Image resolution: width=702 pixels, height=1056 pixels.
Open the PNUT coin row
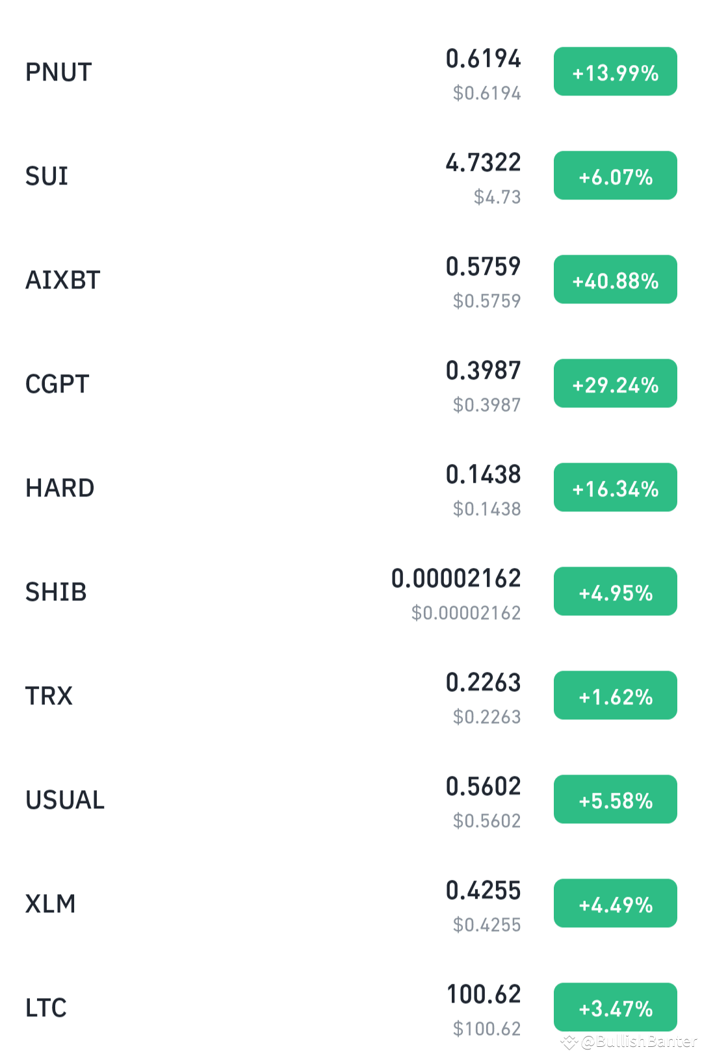[351, 71]
